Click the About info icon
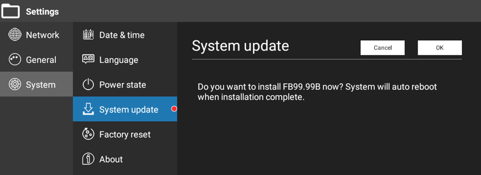Viewport: 481px width, 175px height. pyautogui.click(x=88, y=159)
